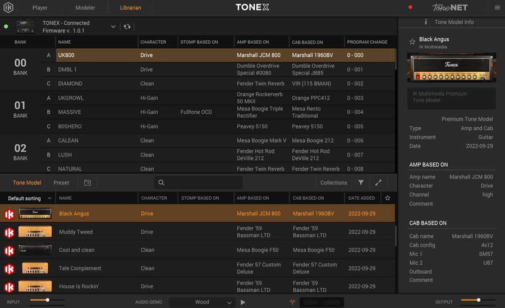The height and width of the screenshot is (308, 505).
Task: Click the IK Multimedia Premium Tone Model description box
Action: (x=452, y=98)
